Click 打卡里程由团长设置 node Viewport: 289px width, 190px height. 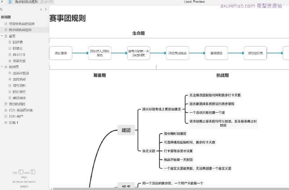point(178,151)
